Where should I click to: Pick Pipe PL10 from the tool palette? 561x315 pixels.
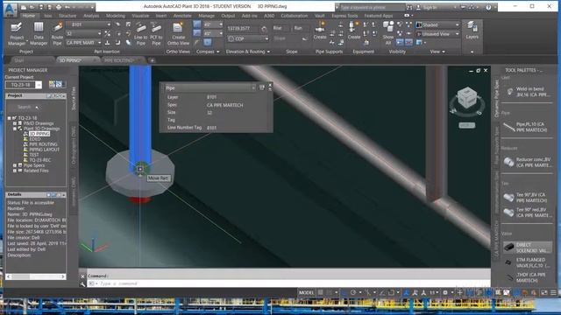coord(527,127)
